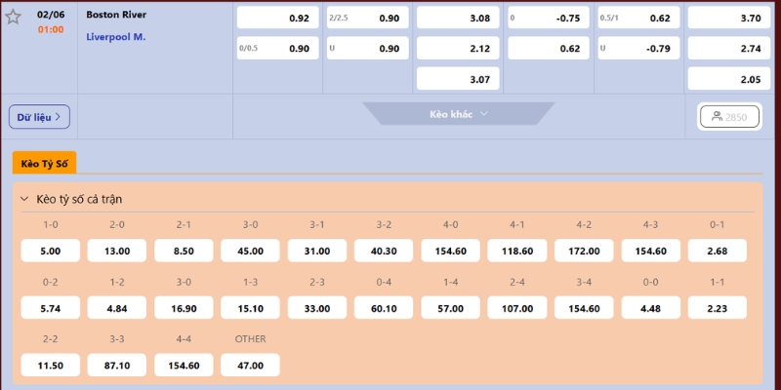This screenshot has width=781, height=390.
Task: Select the 2-2 score odds 11.50
Action: point(51,365)
